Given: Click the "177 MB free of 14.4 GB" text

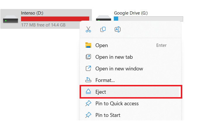Looking at the screenshot, I should pyautogui.click(x=43, y=25).
